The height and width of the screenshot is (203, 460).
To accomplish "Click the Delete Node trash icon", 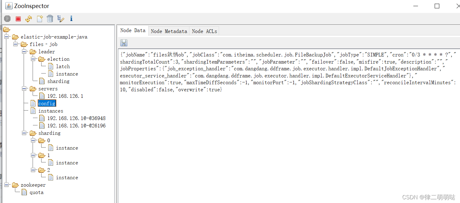I will pos(50,19).
